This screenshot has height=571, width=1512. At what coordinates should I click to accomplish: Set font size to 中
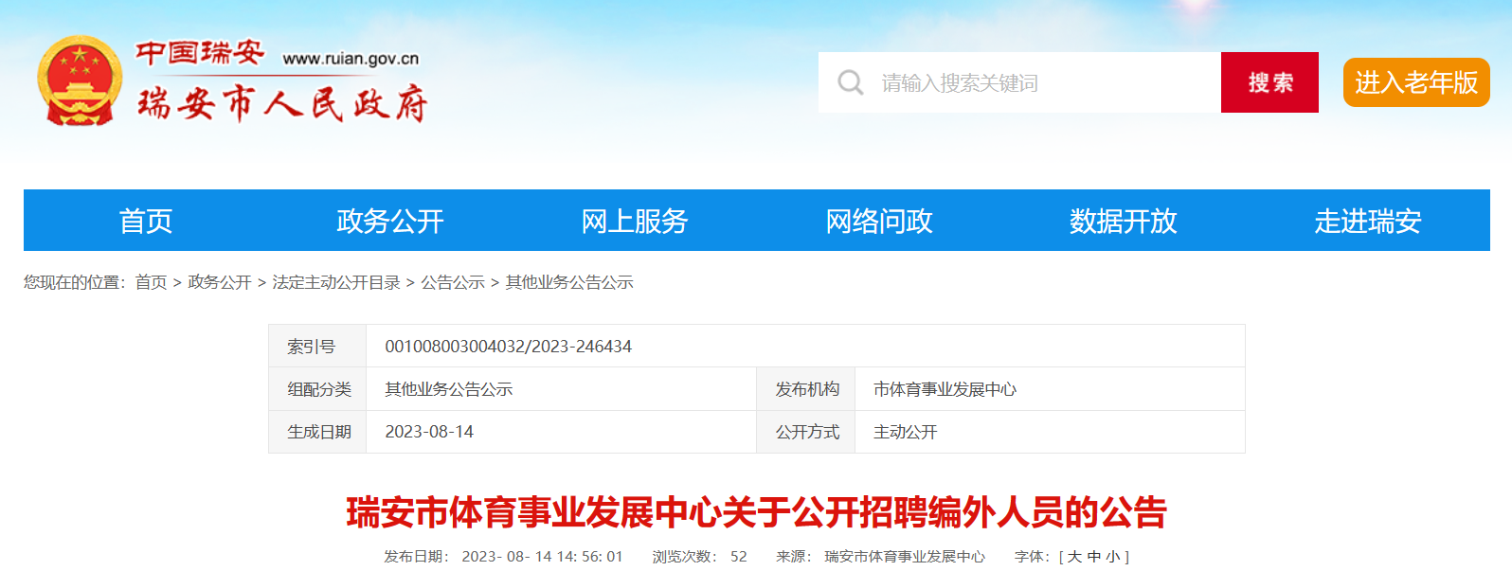(x=1093, y=557)
